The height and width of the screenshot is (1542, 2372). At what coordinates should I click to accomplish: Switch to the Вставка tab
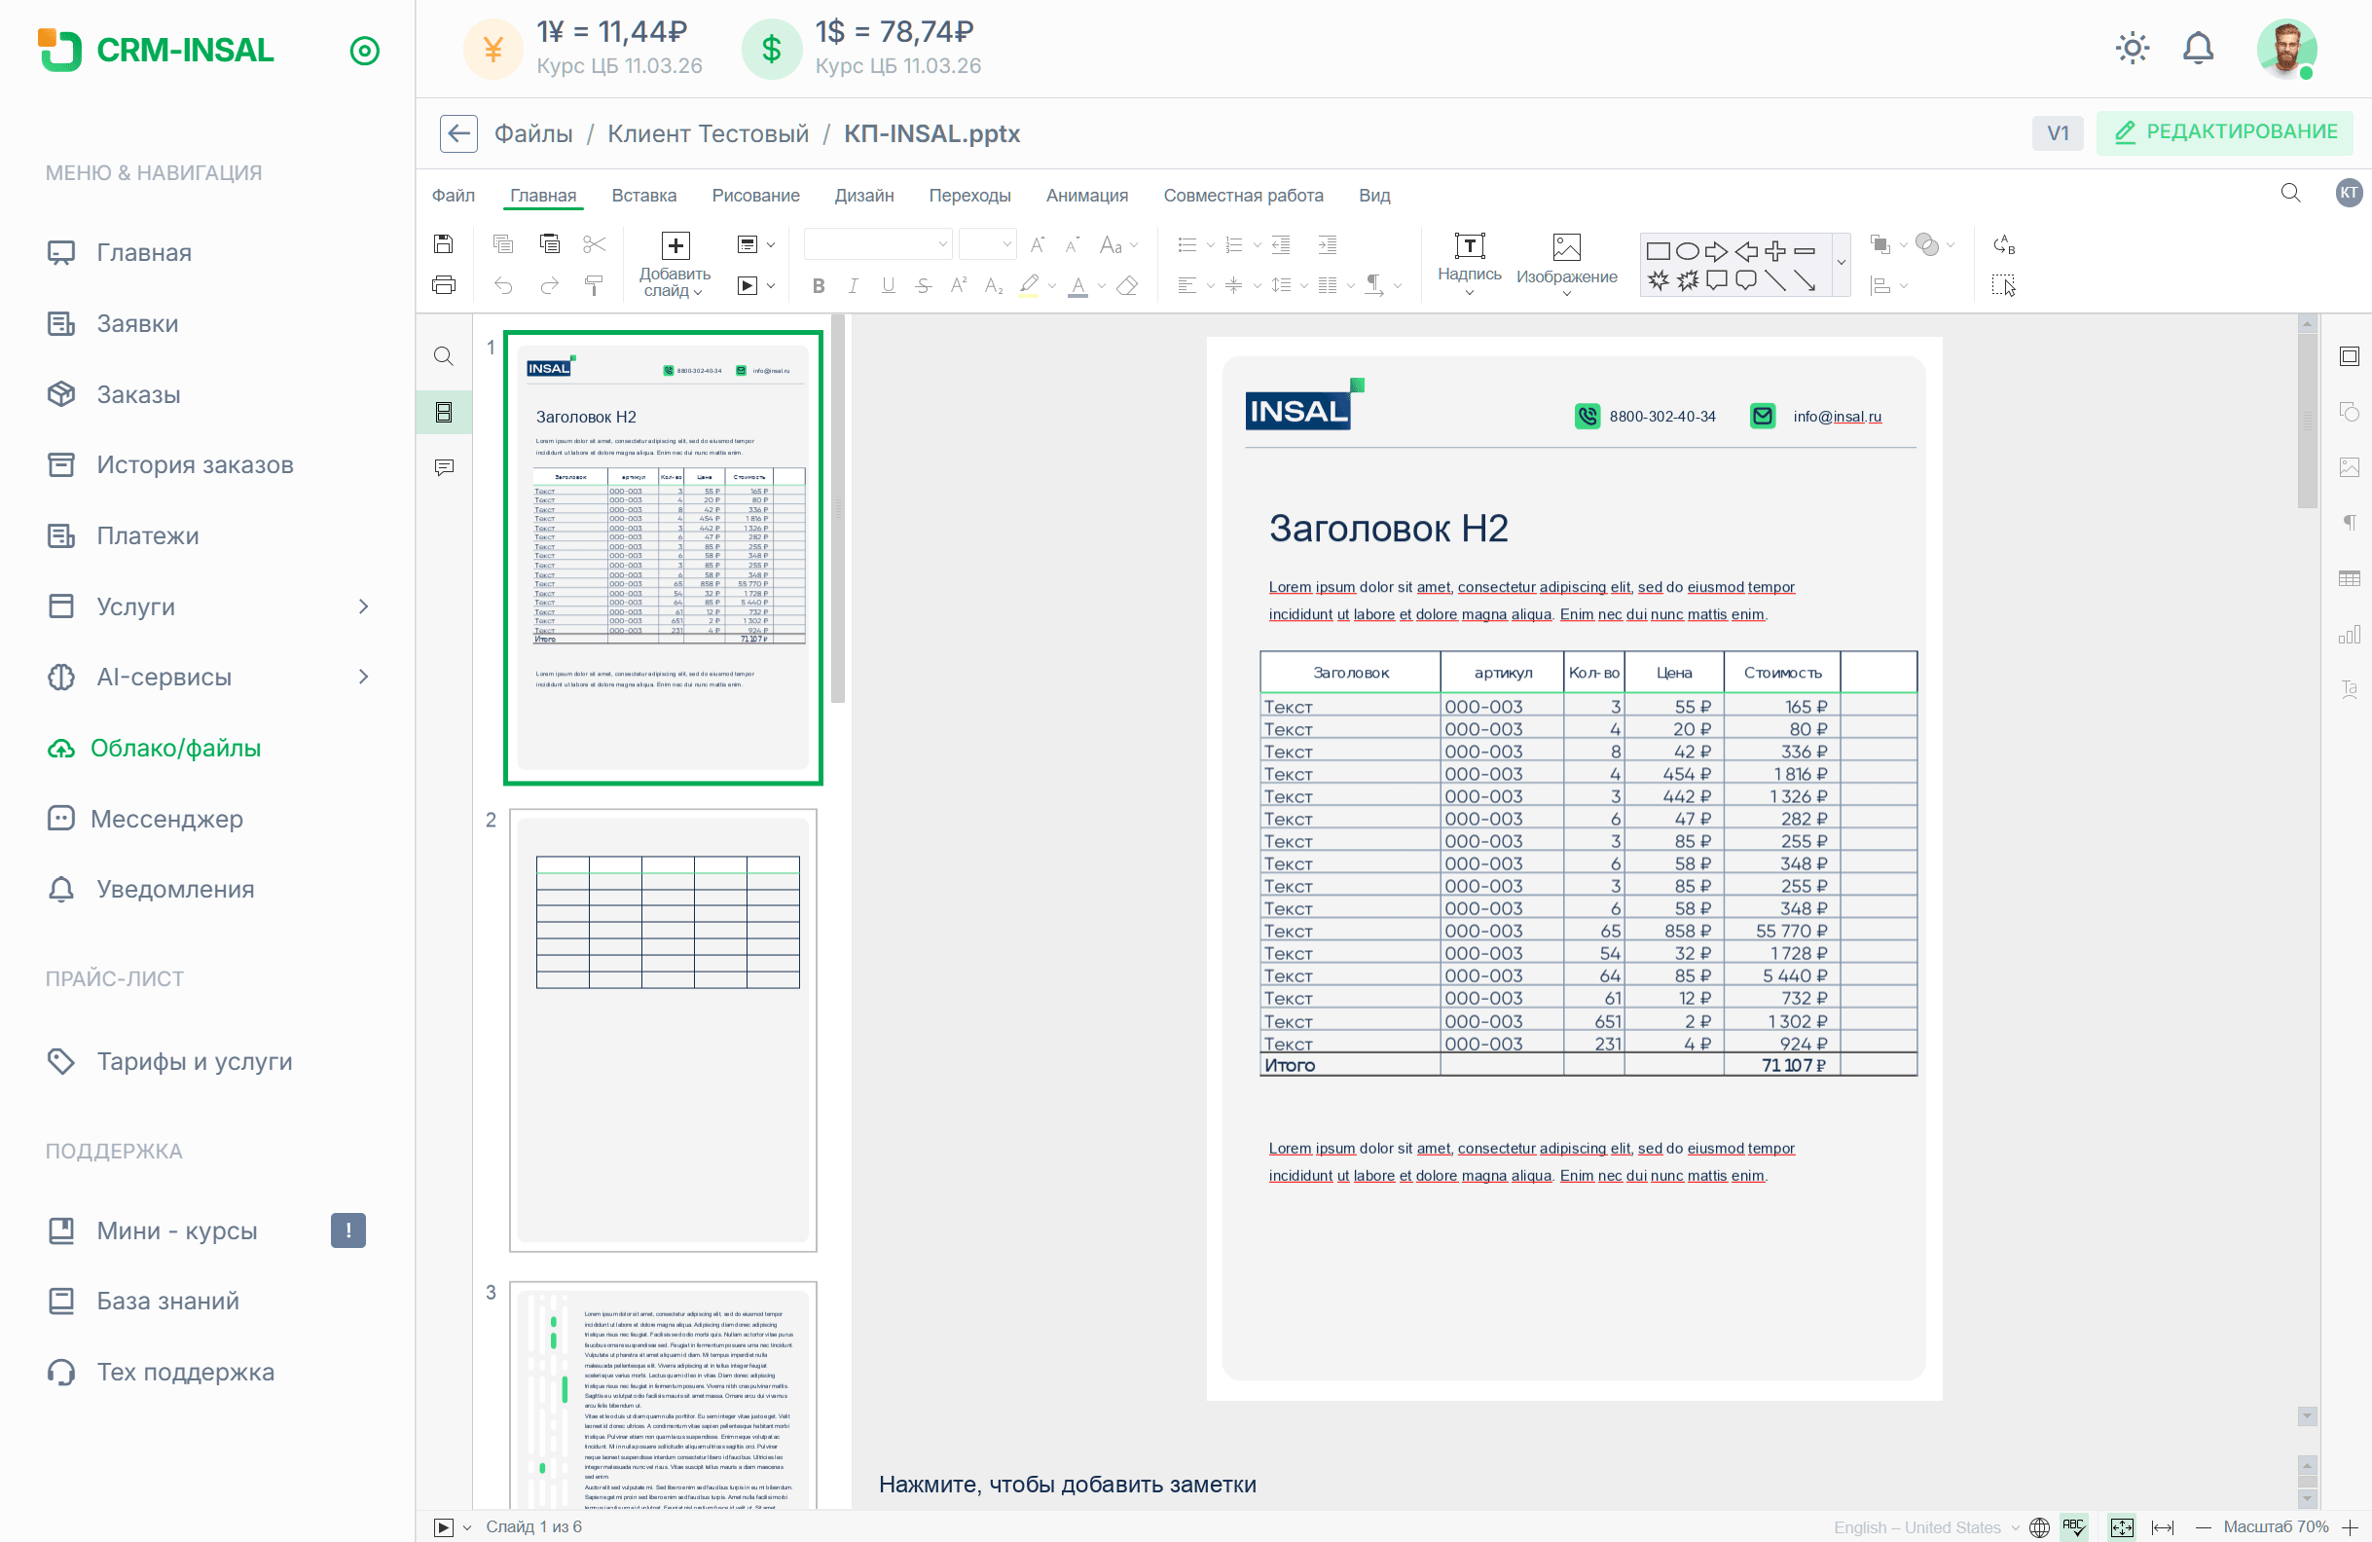pos(643,196)
